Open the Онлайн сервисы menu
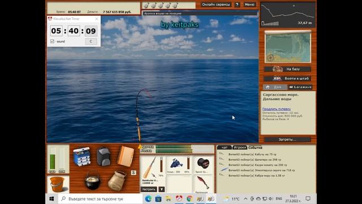362x204 pixels. pos(216,5)
